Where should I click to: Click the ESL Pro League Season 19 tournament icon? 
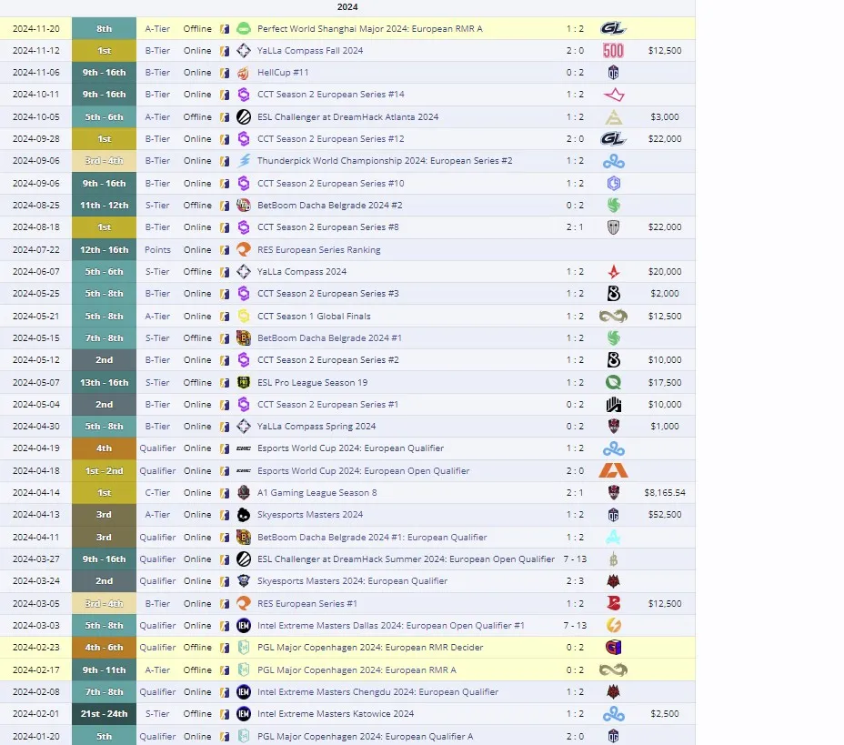(x=244, y=383)
